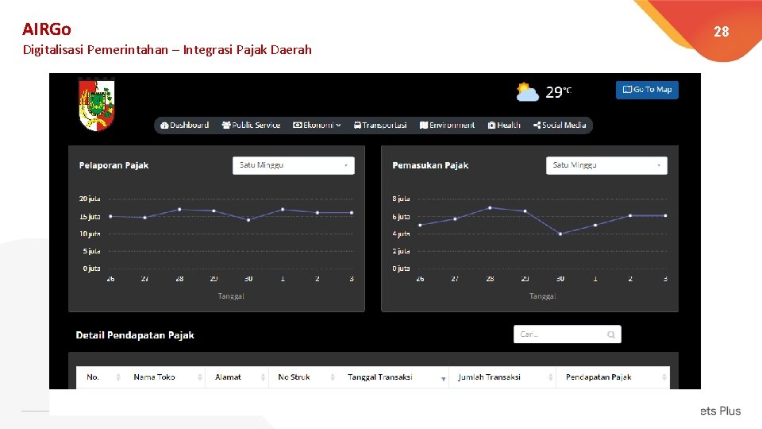Image resolution: width=762 pixels, height=429 pixels.
Task: Sort table by Tanggal Transaksi column
Action: click(394, 377)
